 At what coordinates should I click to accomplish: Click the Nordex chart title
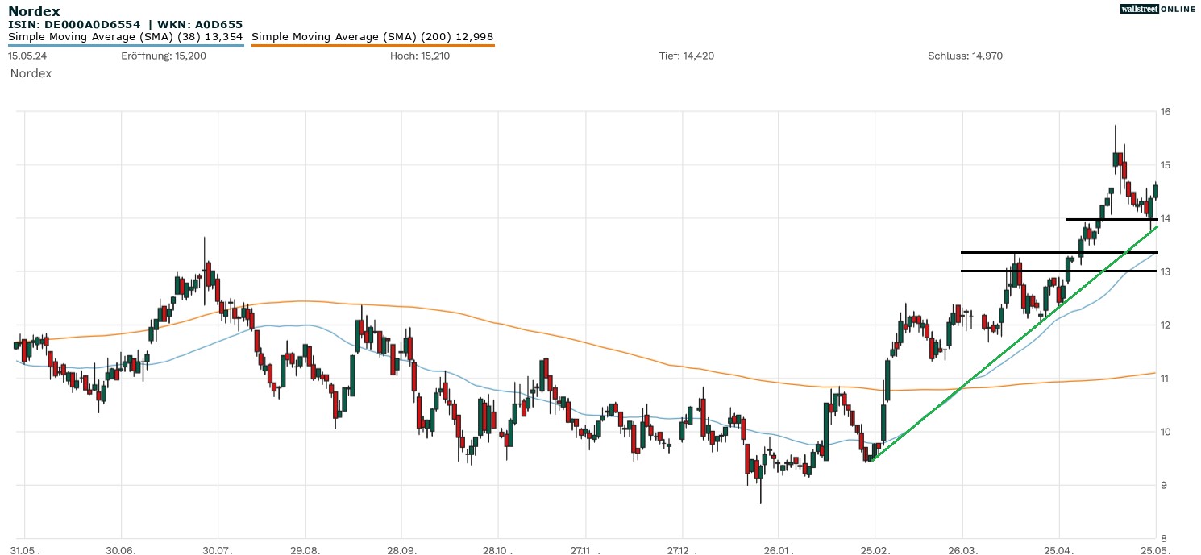(x=34, y=11)
